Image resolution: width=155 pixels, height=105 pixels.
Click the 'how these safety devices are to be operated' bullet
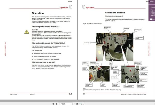pos(47,59)
